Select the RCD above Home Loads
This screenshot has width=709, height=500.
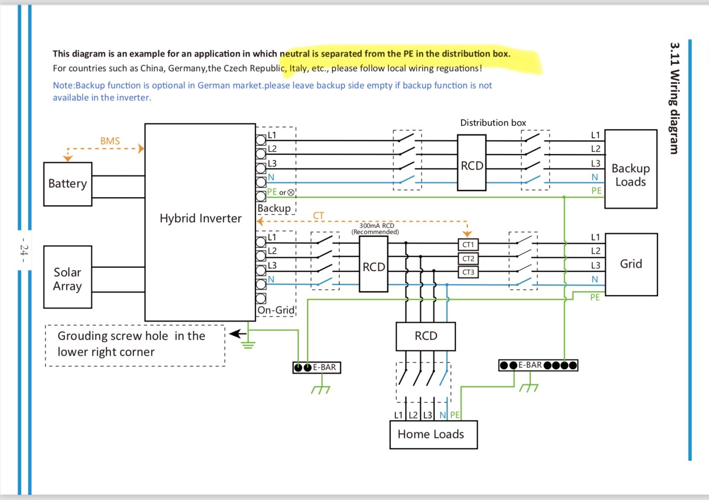pos(426,336)
